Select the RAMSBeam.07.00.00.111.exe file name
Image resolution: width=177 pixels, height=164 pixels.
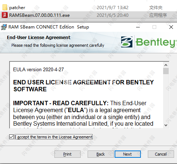point(39,15)
